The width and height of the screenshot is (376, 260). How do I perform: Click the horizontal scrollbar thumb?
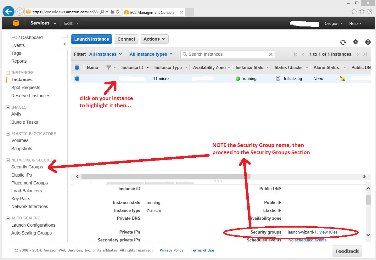(166, 177)
